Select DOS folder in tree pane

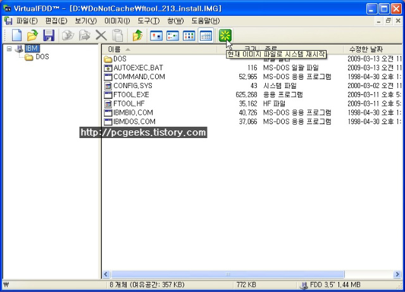point(42,56)
